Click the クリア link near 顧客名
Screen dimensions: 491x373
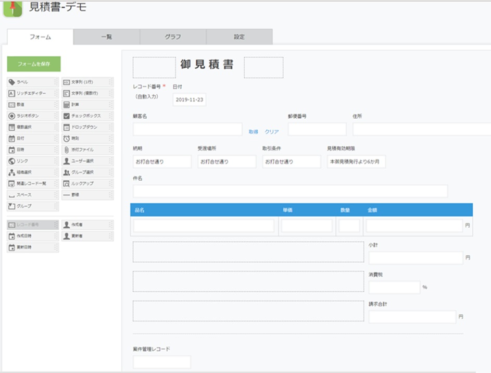click(270, 131)
